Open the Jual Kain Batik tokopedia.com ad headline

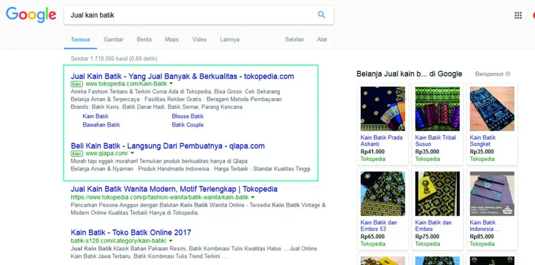point(182,77)
